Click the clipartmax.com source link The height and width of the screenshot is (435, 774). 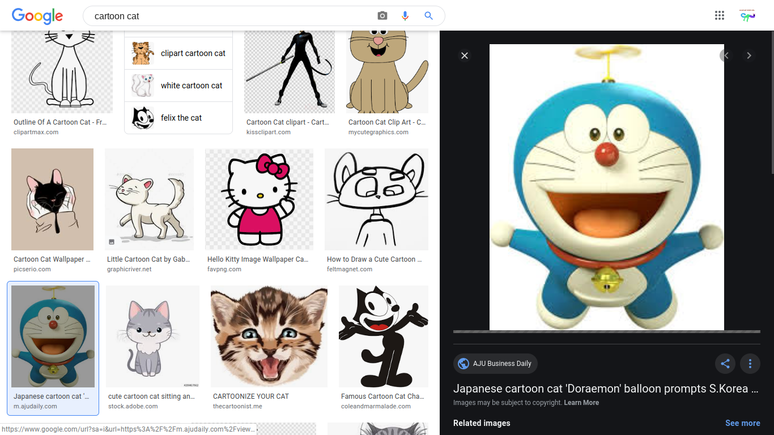(36, 132)
